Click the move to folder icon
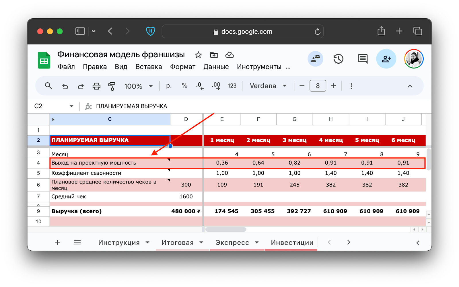This screenshot has height=287, width=459. pos(214,55)
